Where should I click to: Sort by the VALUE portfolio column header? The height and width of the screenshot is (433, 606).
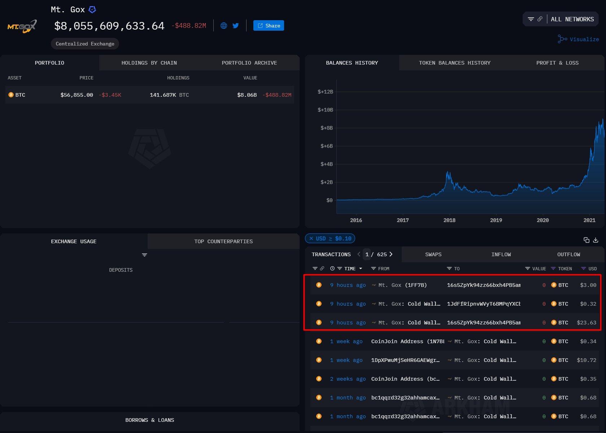pyautogui.click(x=250, y=78)
